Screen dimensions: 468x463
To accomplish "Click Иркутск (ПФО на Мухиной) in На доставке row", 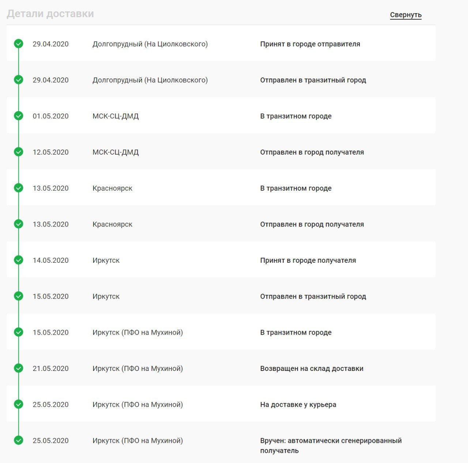I will coord(137,405).
